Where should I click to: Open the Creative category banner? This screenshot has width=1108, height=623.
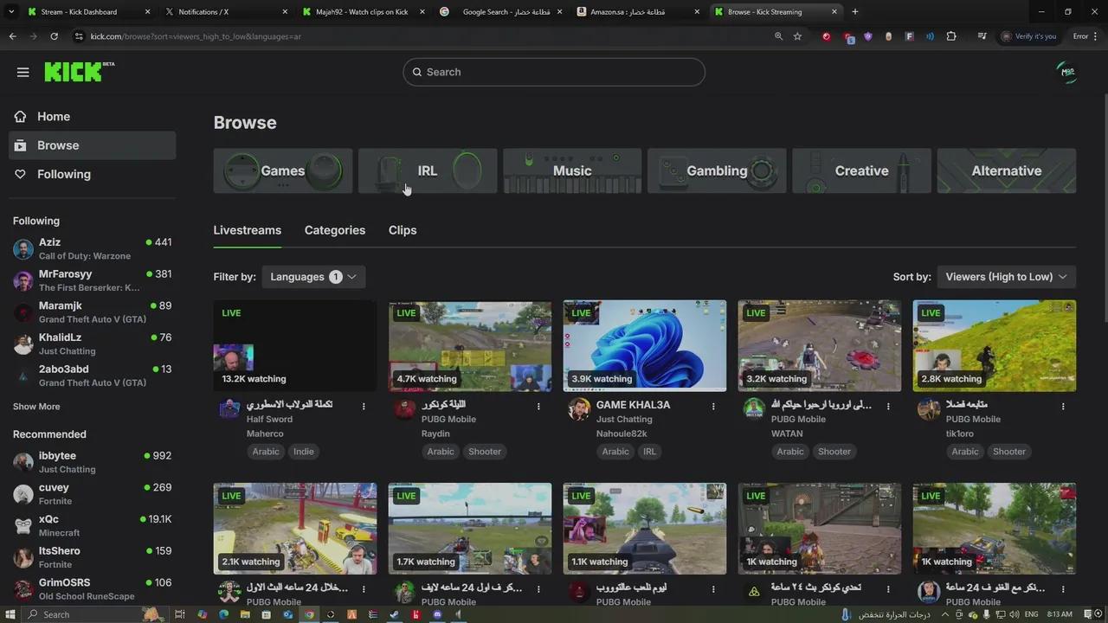pyautogui.click(x=861, y=170)
